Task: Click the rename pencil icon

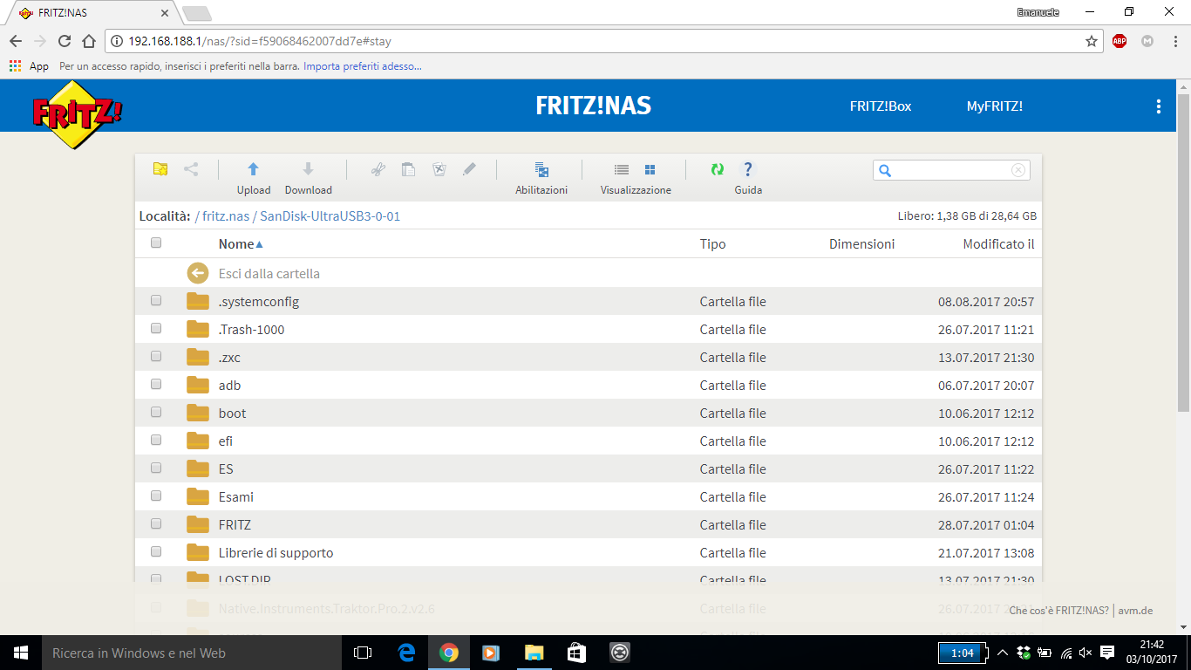Action: point(469,169)
